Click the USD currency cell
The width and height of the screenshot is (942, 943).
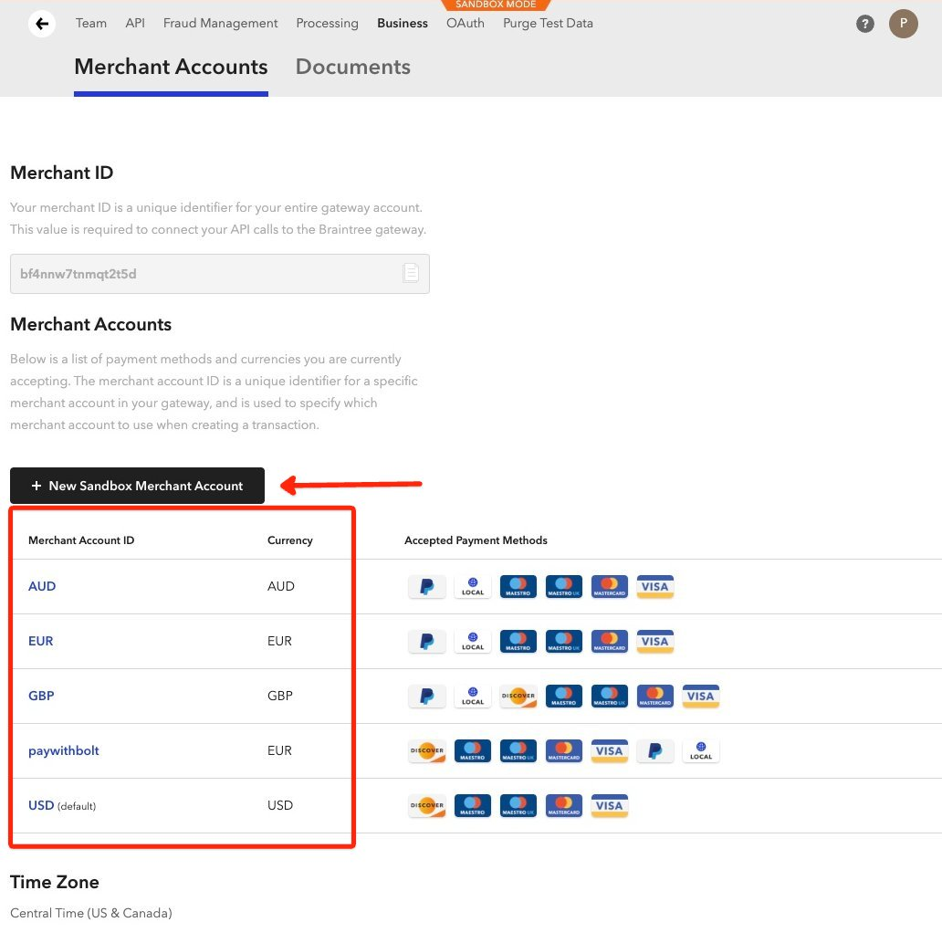(x=280, y=805)
